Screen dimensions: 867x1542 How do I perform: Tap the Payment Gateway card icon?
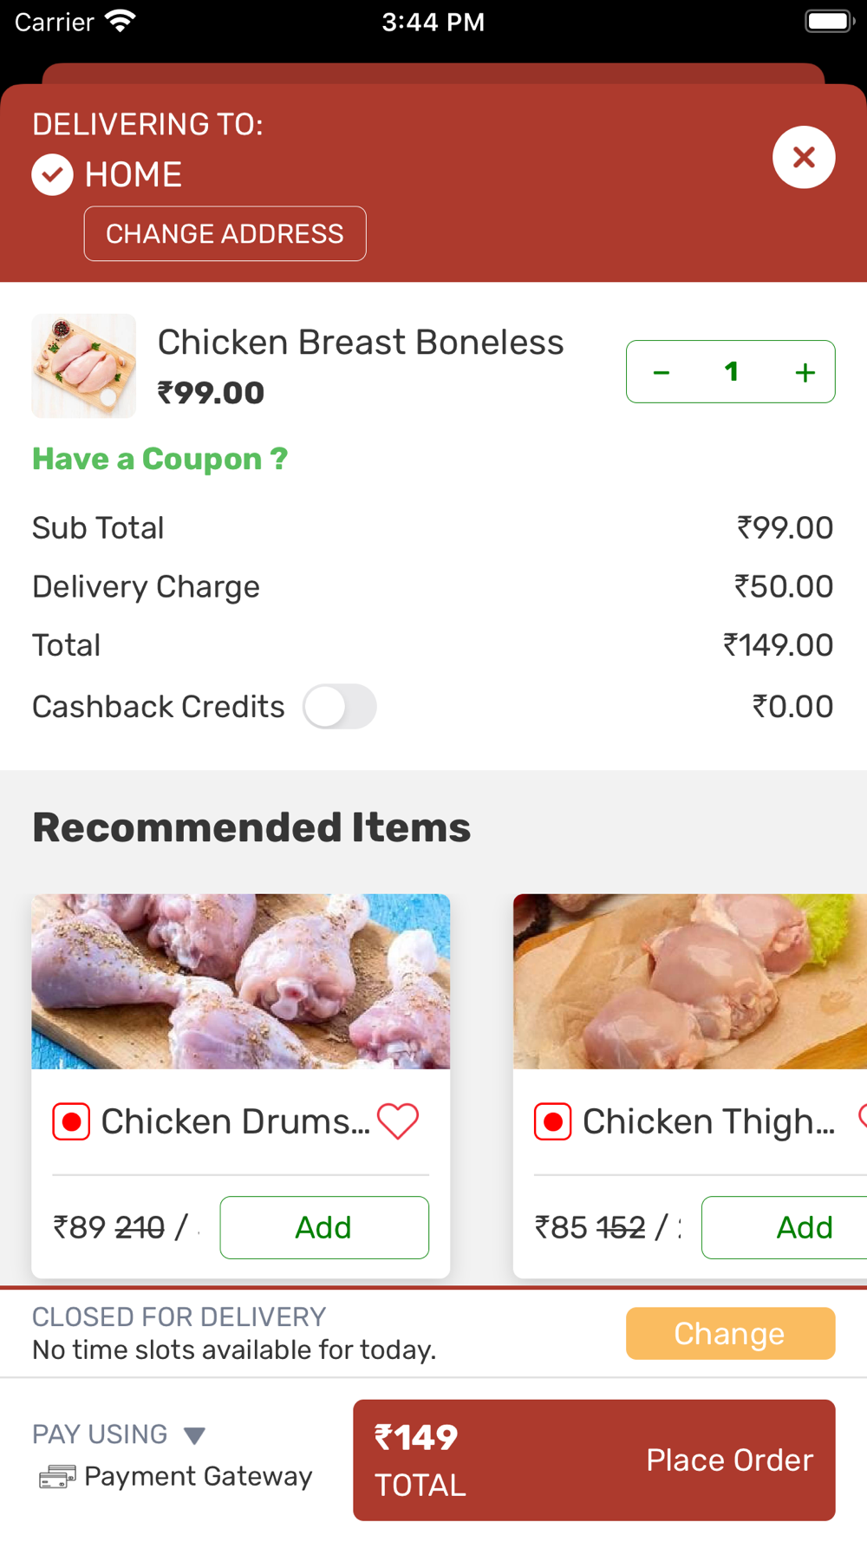pyautogui.click(x=57, y=1476)
